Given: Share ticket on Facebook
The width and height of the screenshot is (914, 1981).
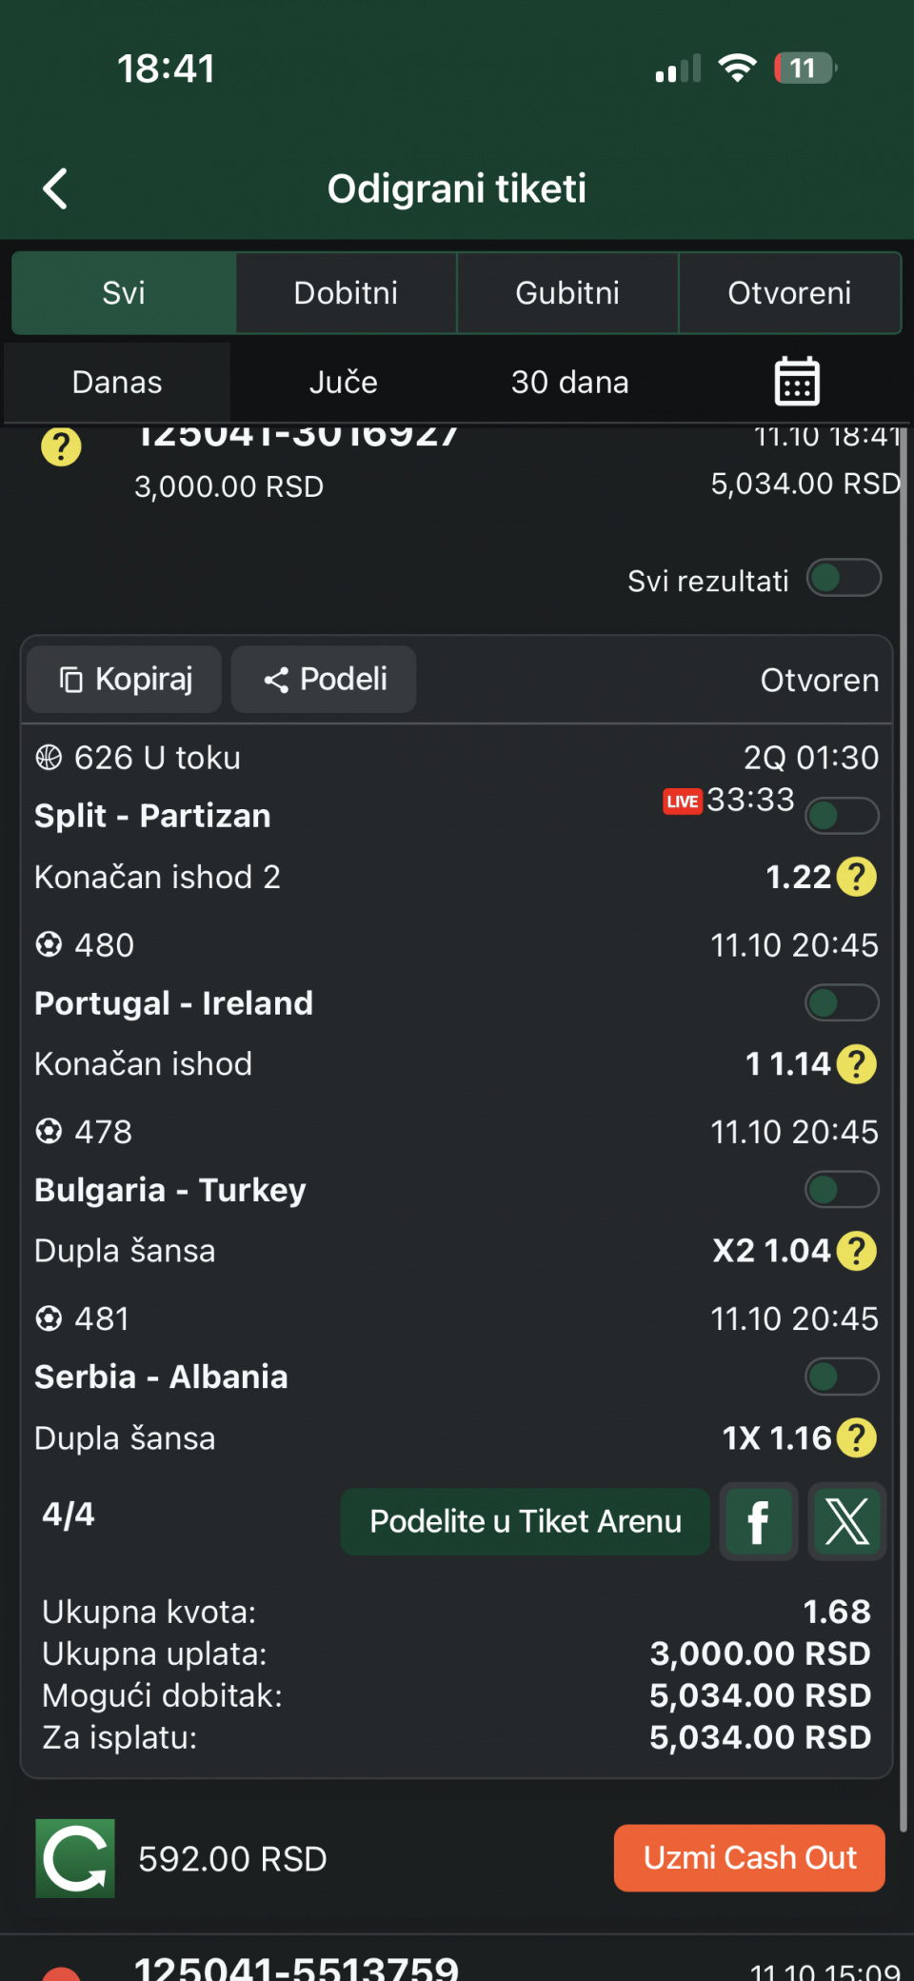Looking at the screenshot, I should pyautogui.click(x=758, y=1521).
